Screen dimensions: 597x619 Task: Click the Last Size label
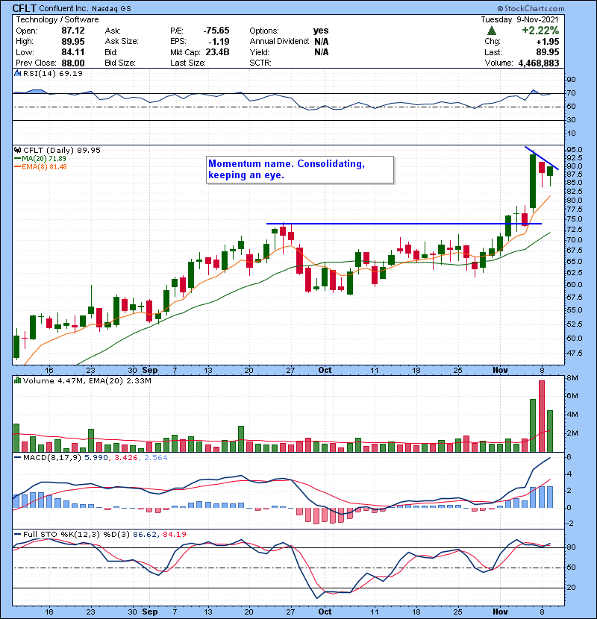click(188, 63)
